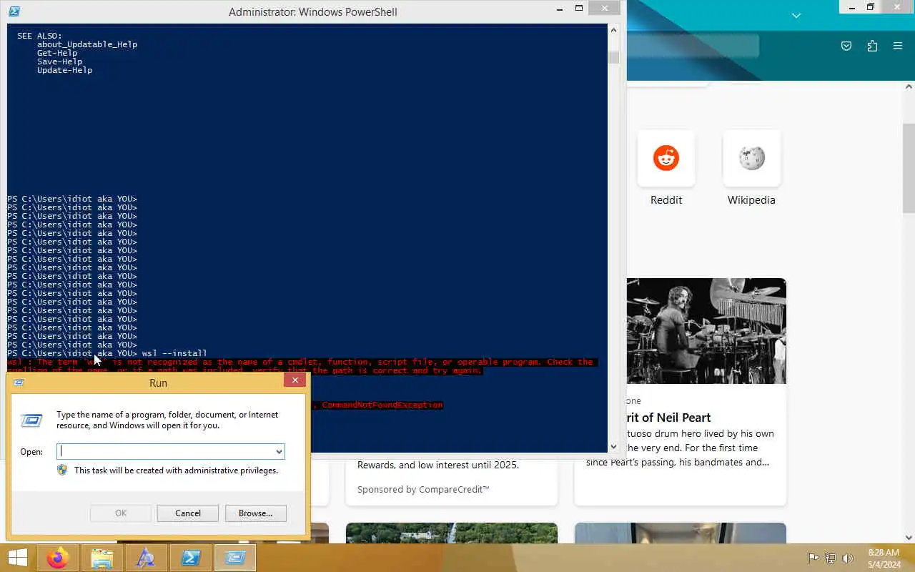Click the PowerShell scrollbar thumb
This screenshot has width=915, height=572.
[613, 57]
